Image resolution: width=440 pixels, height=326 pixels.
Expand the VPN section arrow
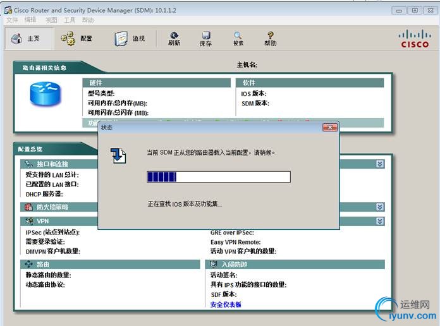click(380, 221)
